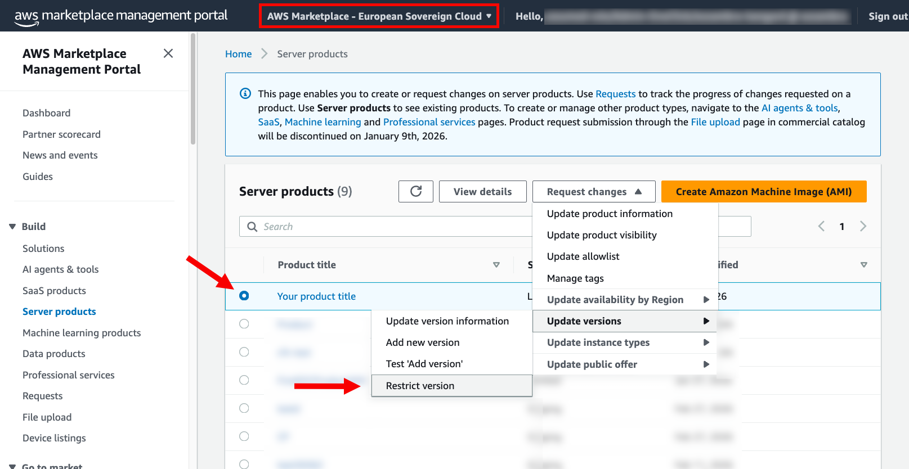The width and height of the screenshot is (909, 469).
Task: Open the AWS Marketplace European Sovereign Cloud dropdown
Action: [x=379, y=16]
